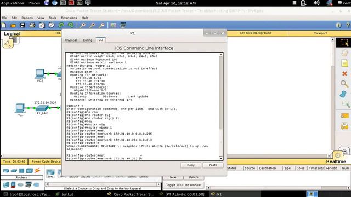This screenshot has height=197, width=351.
Task: Switch to the CLI tab in R1
Action: click(101, 40)
